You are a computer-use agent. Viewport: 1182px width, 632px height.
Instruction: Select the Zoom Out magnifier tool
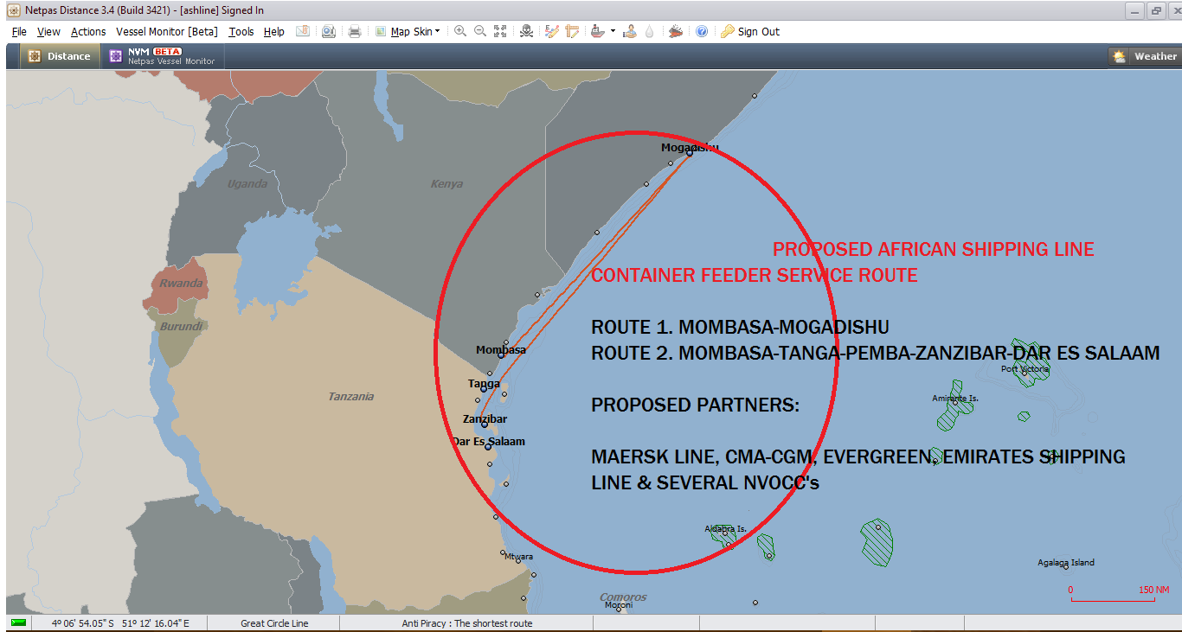pos(479,30)
